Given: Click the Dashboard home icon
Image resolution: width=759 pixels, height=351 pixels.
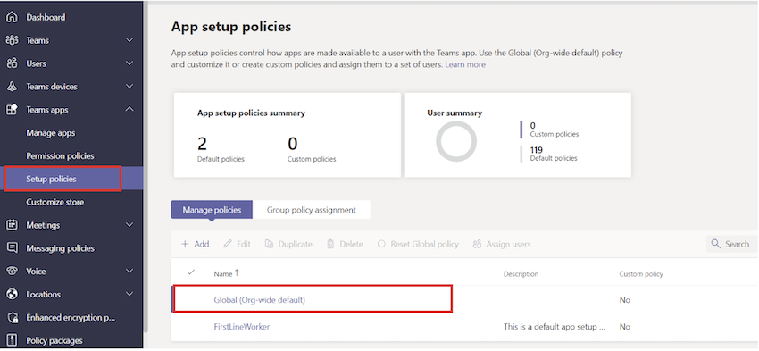Looking at the screenshot, I should pos(12,18).
